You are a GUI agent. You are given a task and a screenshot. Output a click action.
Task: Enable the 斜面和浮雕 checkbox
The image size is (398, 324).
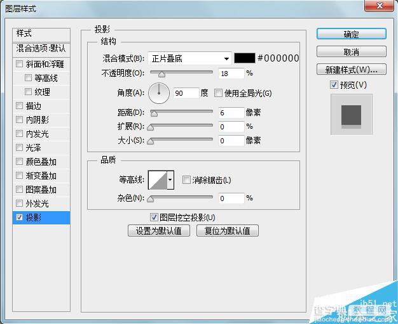(19, 63)
